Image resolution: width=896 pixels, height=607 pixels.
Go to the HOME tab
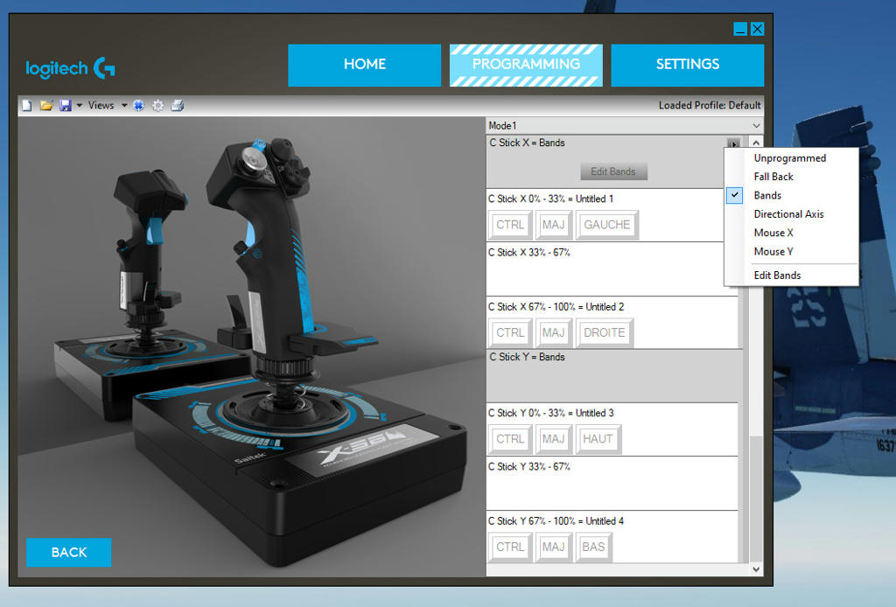point(364,65)
